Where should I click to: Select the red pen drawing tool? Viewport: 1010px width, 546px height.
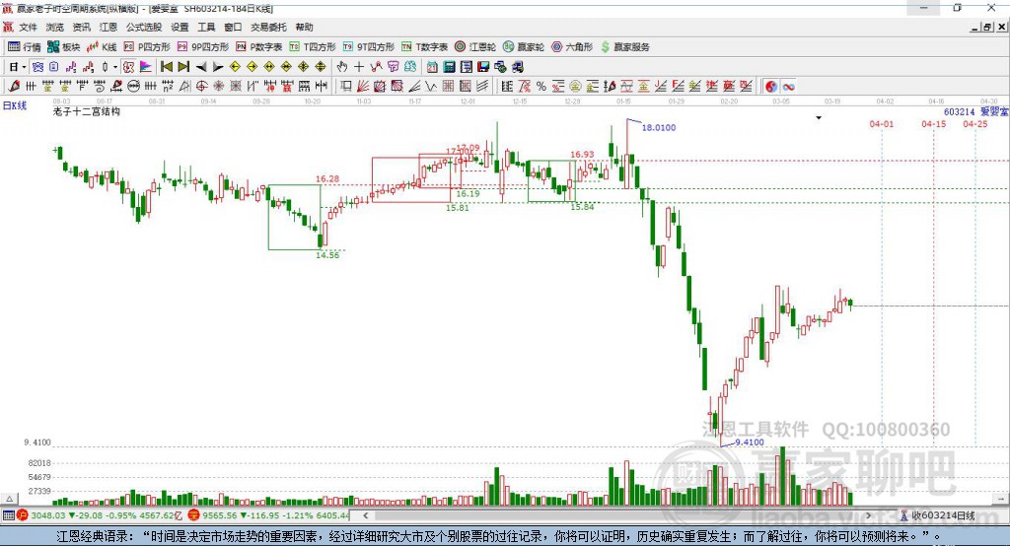pos(14,86)
